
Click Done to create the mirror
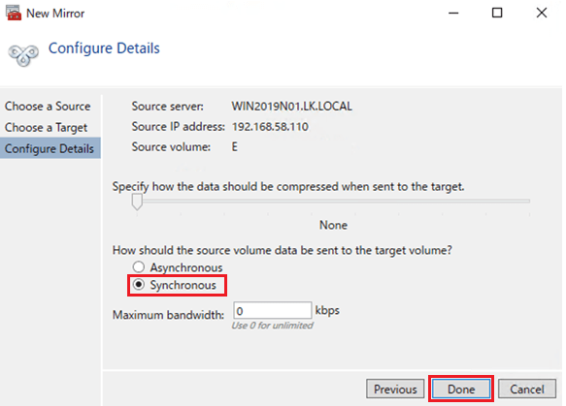click(461, 390)
